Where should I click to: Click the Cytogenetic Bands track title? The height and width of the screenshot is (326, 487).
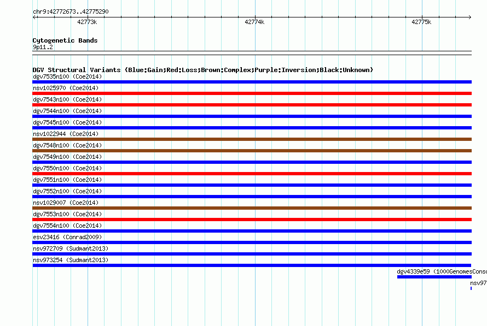pyautogui.click(x=65, y=40)
